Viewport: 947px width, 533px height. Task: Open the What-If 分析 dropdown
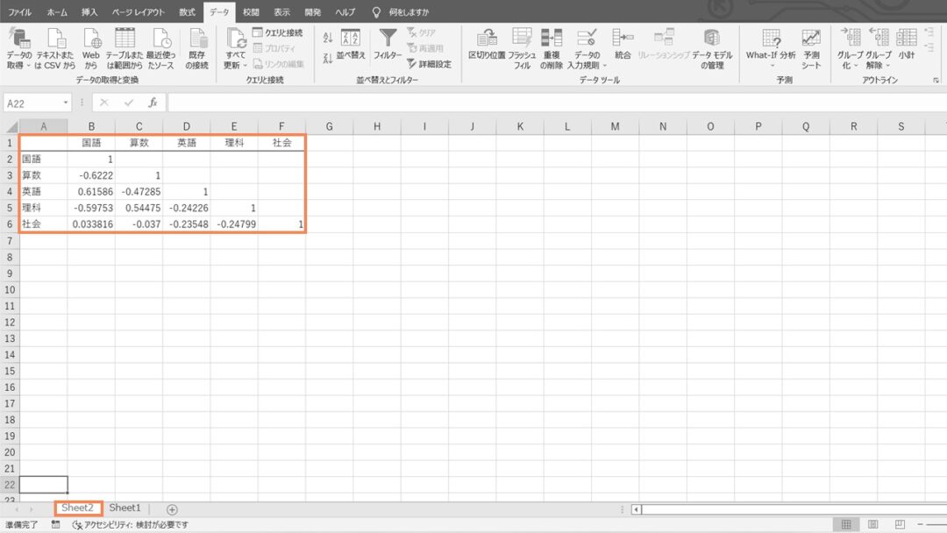(x=771, y=56)
